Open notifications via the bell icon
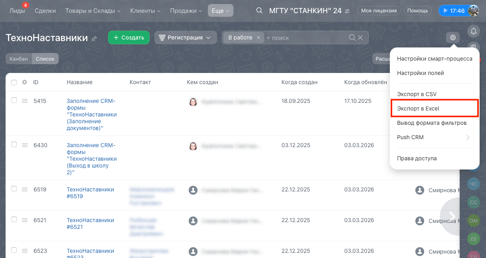486x258 pixels. coord(474,31)
